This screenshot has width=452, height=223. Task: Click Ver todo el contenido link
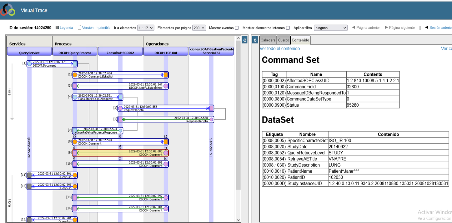point(280,49)
